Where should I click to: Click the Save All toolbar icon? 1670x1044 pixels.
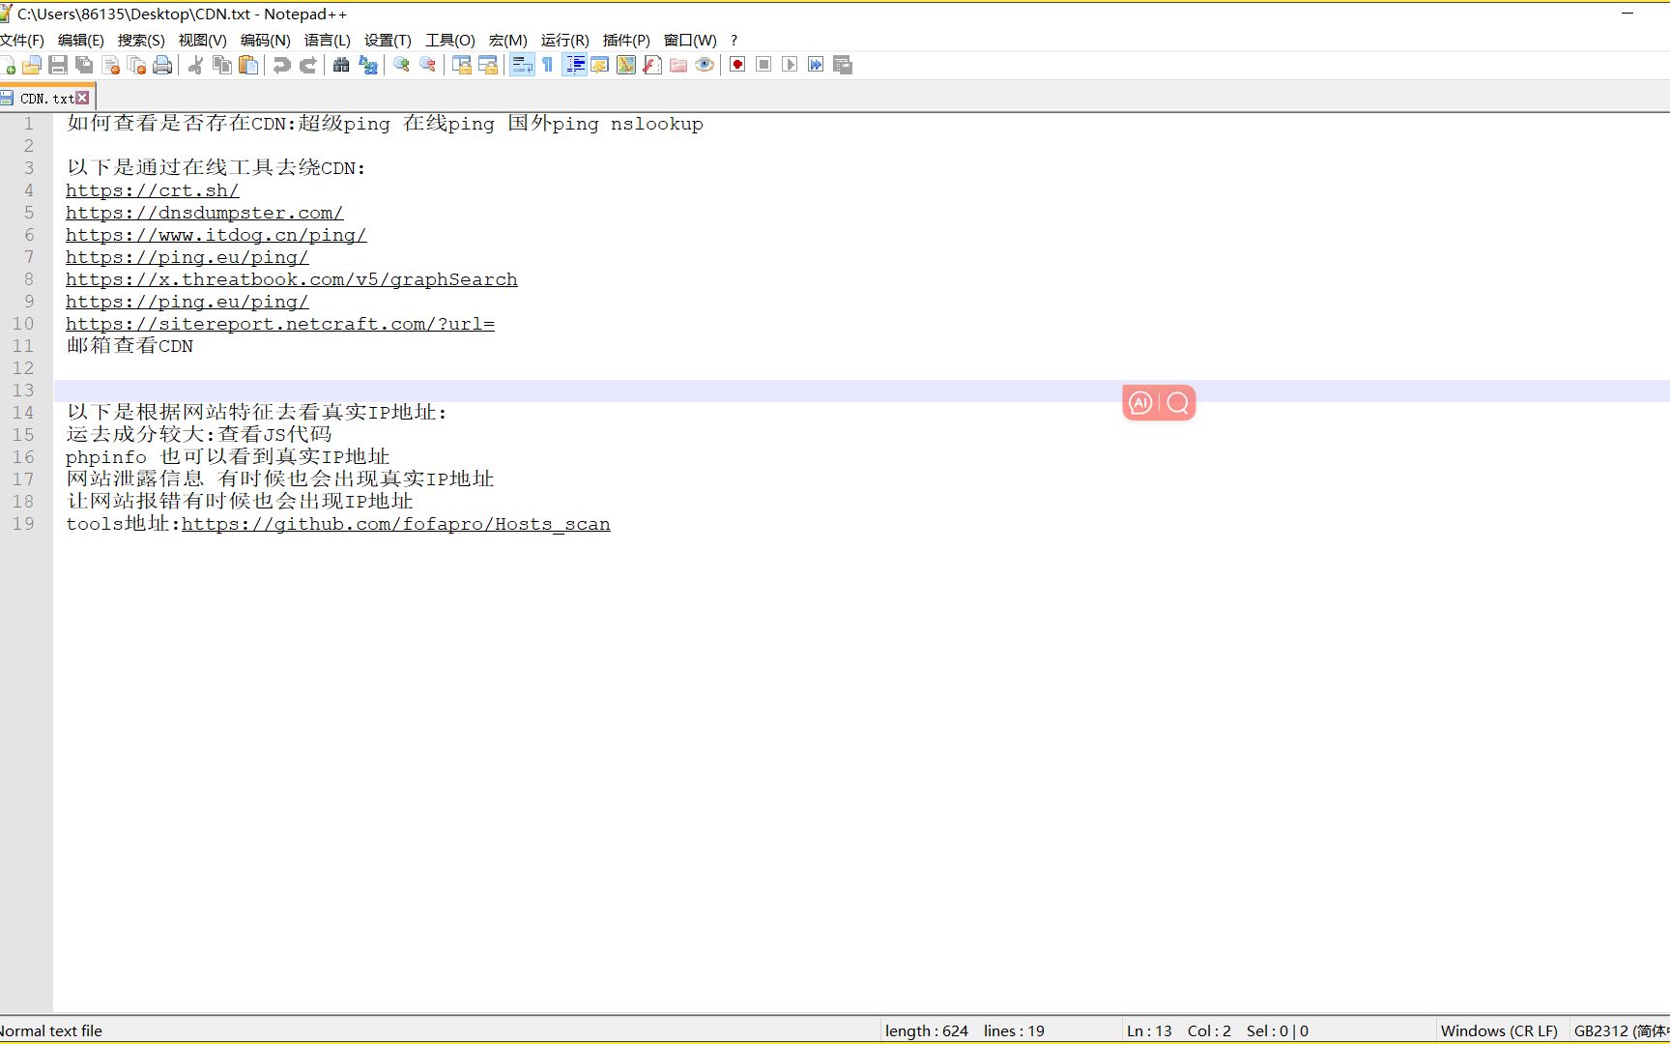pyautogui.click(x=84, y=65)
